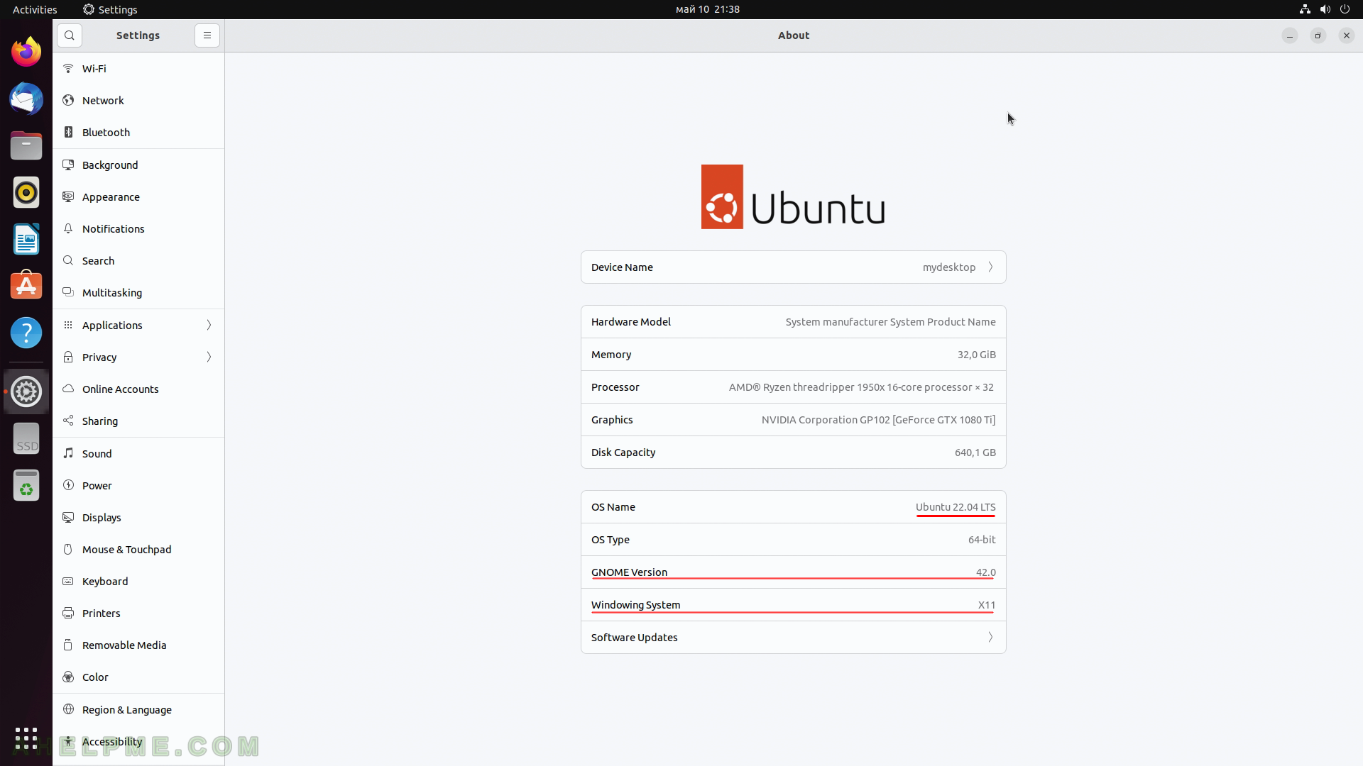Click the AMD Ryzen threadripper processor text

pos(861,387)
